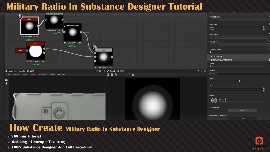This screenshot has height=152, width=270.
Task: Toggle the Non Square Expansion True button
Action: click(x=242, y=119)
